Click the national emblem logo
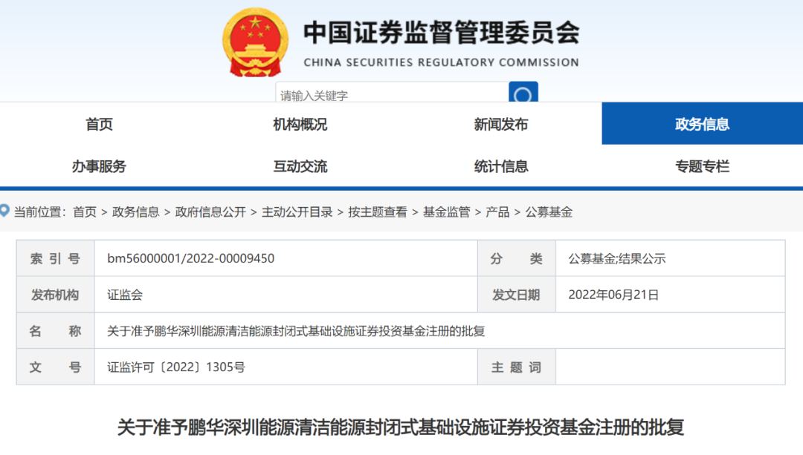This screenshot has height=455, width=803. (x=255, y=42)
